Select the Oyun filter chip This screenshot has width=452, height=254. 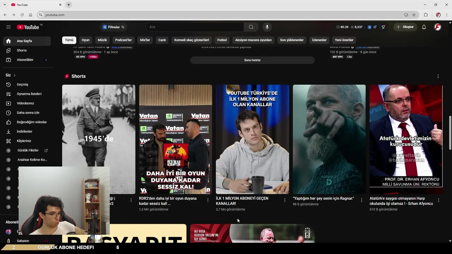(85, 40)
